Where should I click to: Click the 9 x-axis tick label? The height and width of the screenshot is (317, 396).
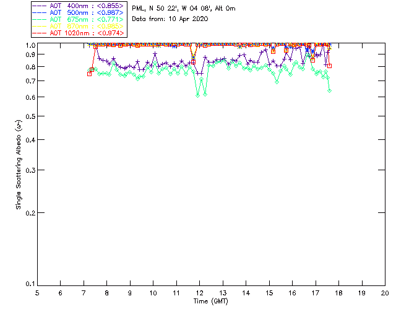[x=130, y=293]
